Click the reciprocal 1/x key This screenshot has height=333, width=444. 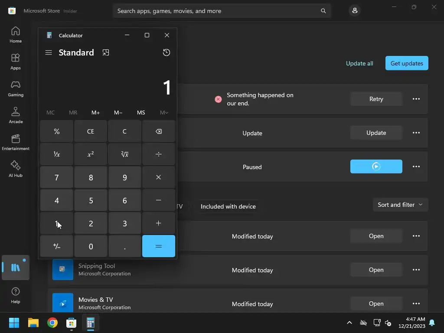(57, 154)
